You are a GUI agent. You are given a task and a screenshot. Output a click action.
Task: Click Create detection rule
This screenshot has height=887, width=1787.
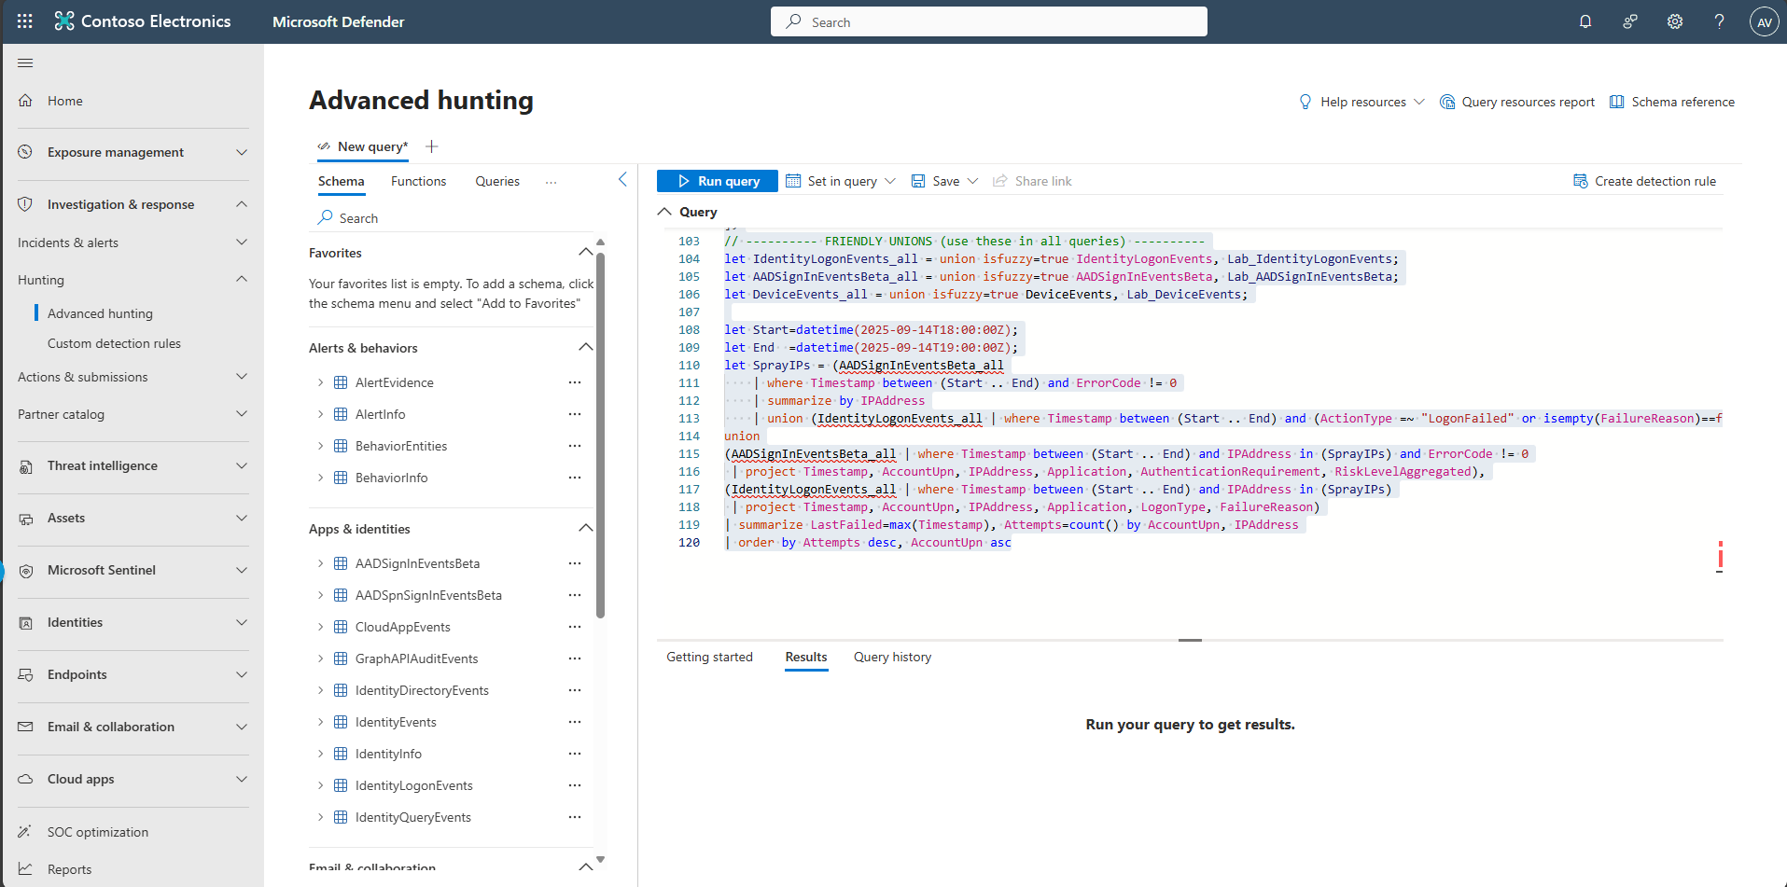point(1644,181)
